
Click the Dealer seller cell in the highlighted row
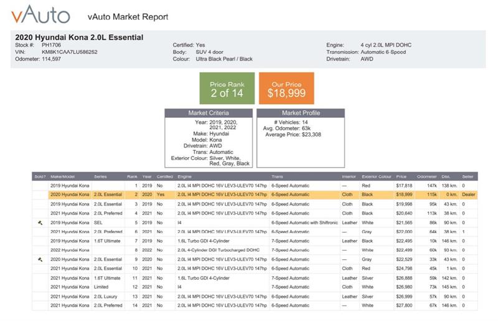pos(469,194)
